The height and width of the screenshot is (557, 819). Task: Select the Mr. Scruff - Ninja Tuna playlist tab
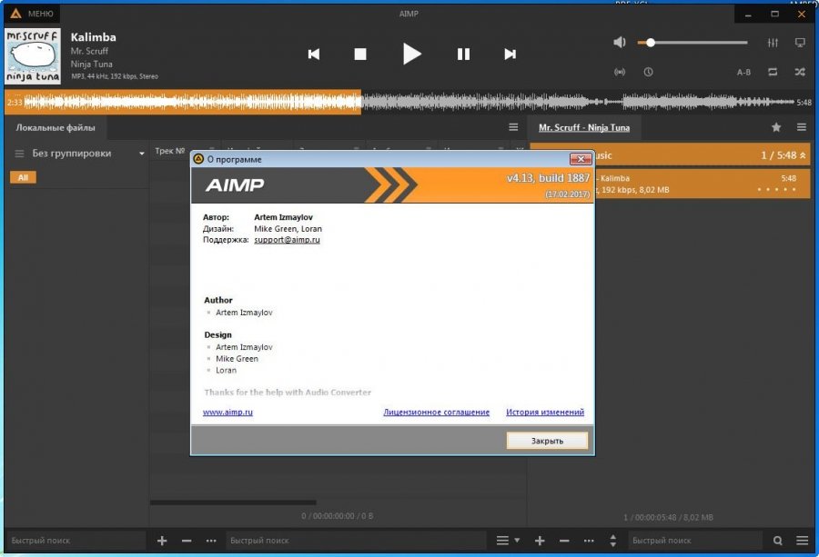pos(584,127)
